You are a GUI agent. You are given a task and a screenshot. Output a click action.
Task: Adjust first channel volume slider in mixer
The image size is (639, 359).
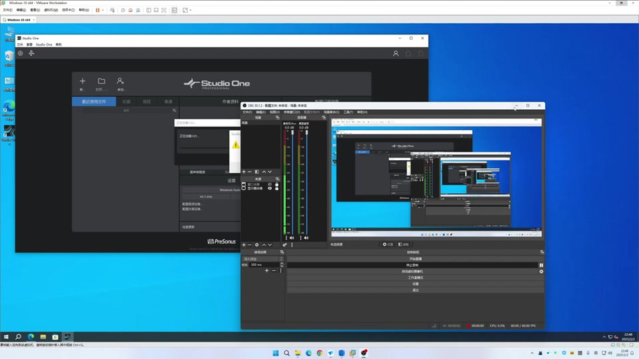(x=292, y=183)
